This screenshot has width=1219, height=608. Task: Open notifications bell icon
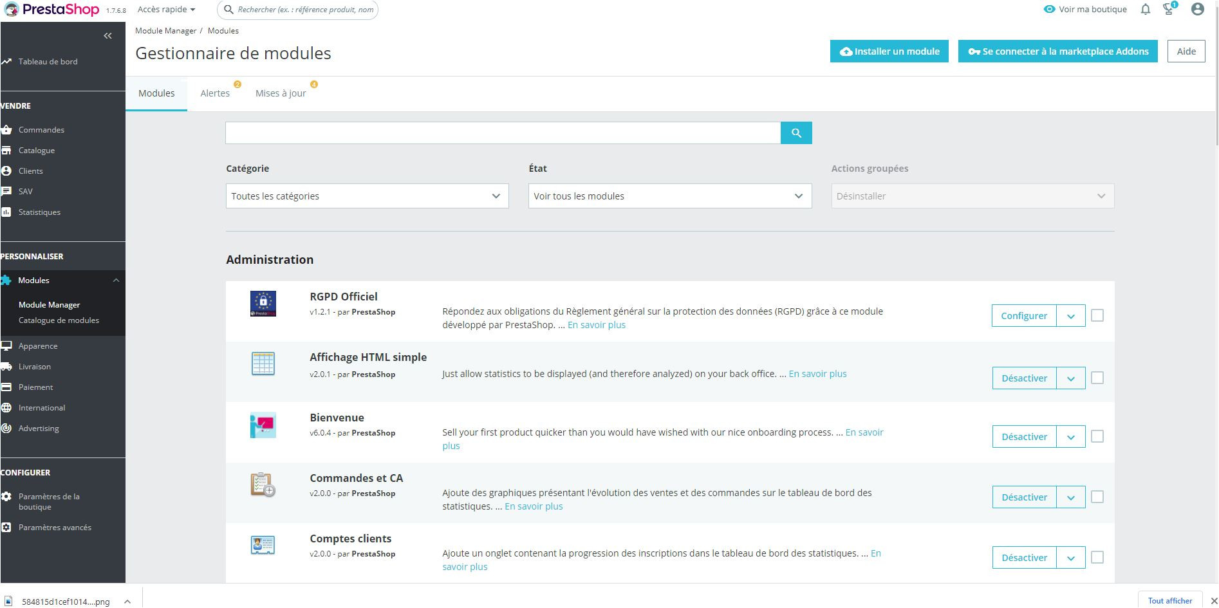1146,10
